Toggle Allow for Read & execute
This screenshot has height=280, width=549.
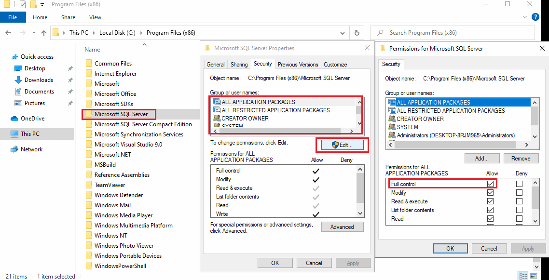click(491, 201)
